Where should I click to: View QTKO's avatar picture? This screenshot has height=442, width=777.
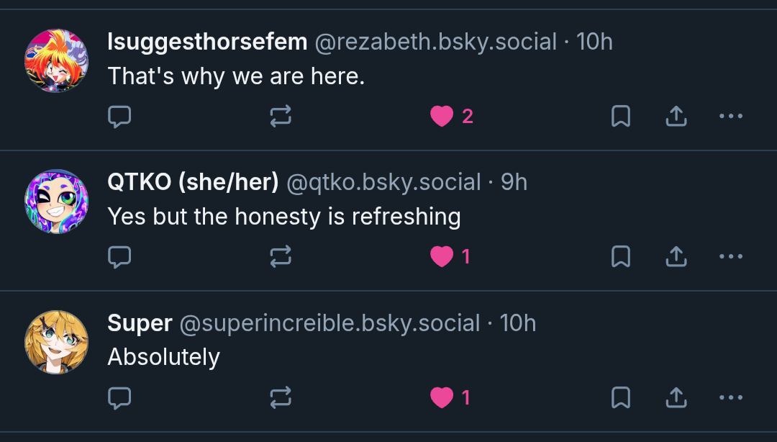point(57,202)
